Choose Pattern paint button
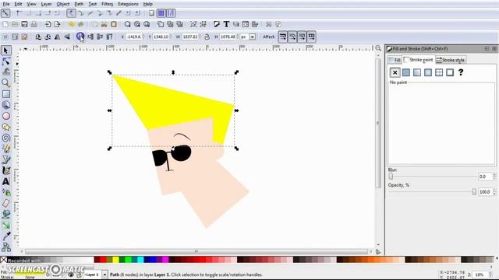This screenshot has width=499, height=280. click(x=439, y=72)
